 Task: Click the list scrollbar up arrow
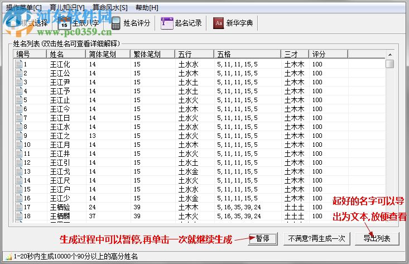[390, 55]
